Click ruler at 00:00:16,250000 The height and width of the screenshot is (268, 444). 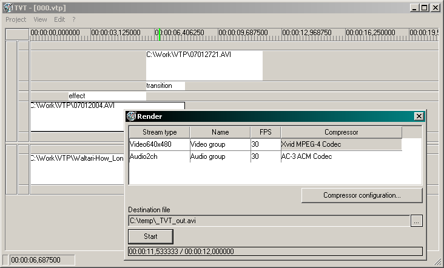point(371,33)
